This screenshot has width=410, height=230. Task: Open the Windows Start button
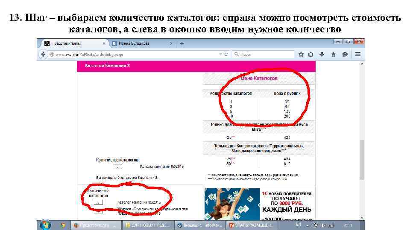(x=45, y=225)
